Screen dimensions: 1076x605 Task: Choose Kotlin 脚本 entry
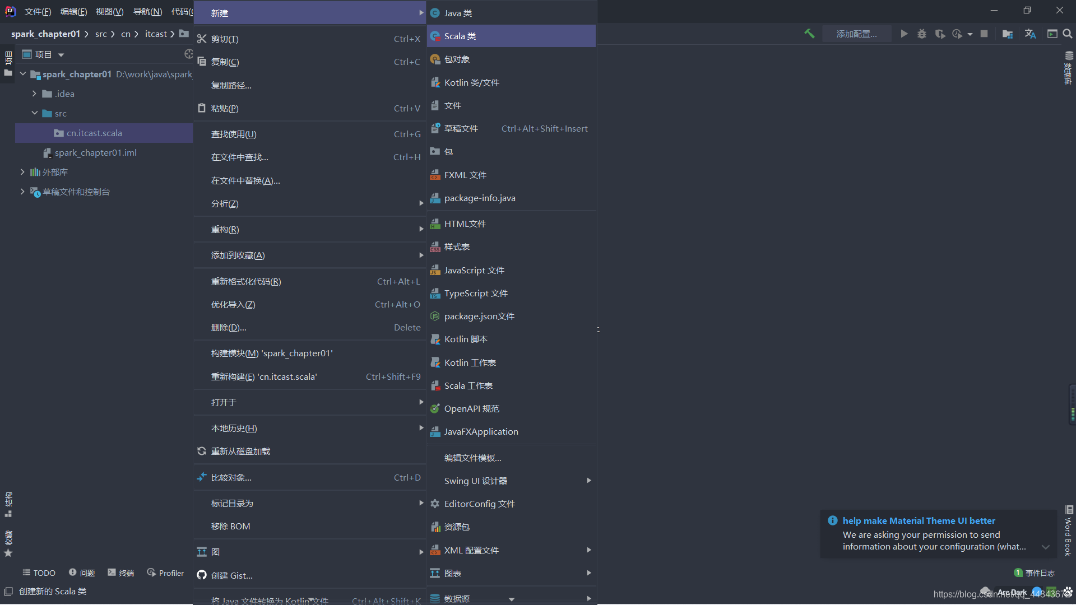(511, 339)
